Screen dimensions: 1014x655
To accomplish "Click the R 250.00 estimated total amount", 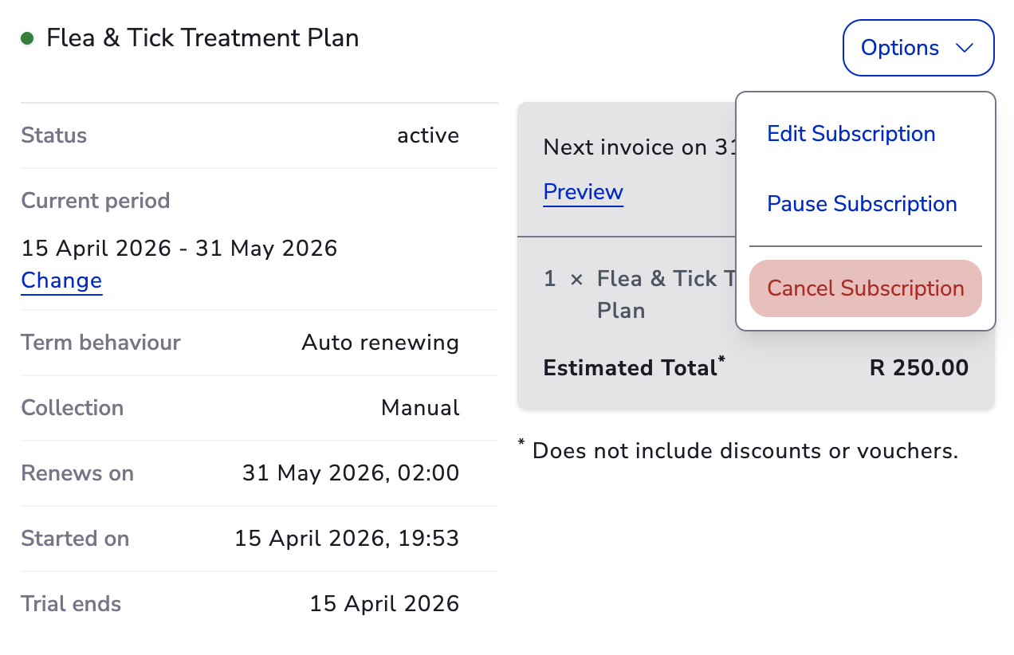I will pyautogui.click(x=918, y=368).
